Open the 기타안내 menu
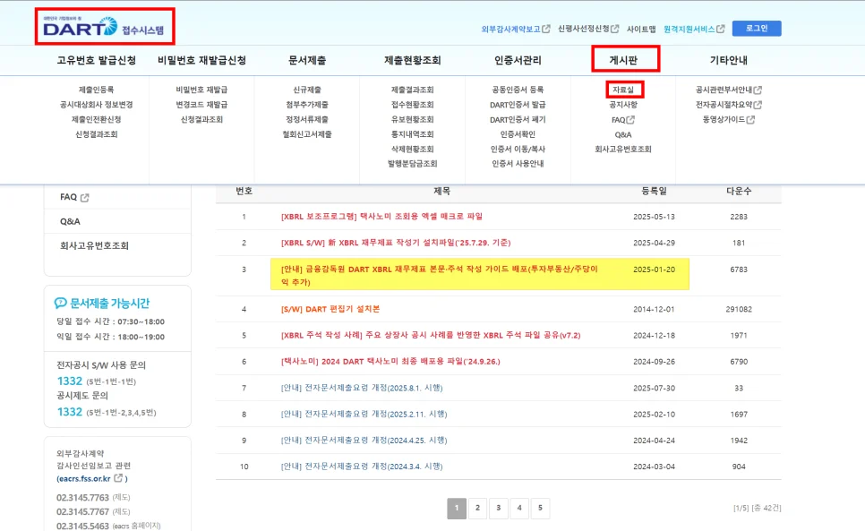The width and height of the screenshot is (865, 531). 728,60
